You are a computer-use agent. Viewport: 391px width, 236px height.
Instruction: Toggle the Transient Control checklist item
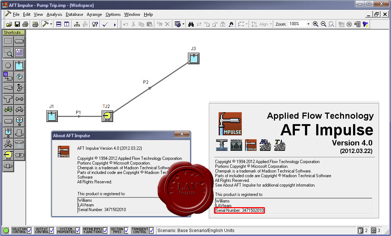(142, 230)
